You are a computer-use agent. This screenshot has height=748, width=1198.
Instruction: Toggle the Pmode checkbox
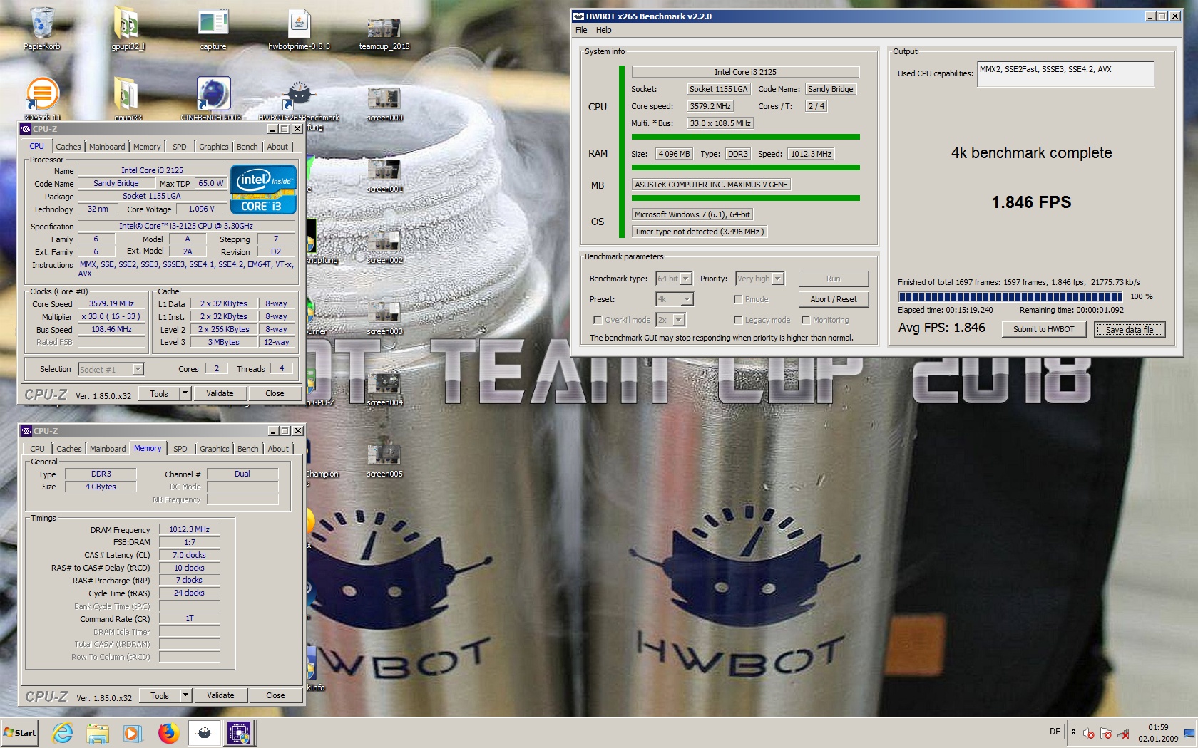pyautogui.click(x=738, y=299)
